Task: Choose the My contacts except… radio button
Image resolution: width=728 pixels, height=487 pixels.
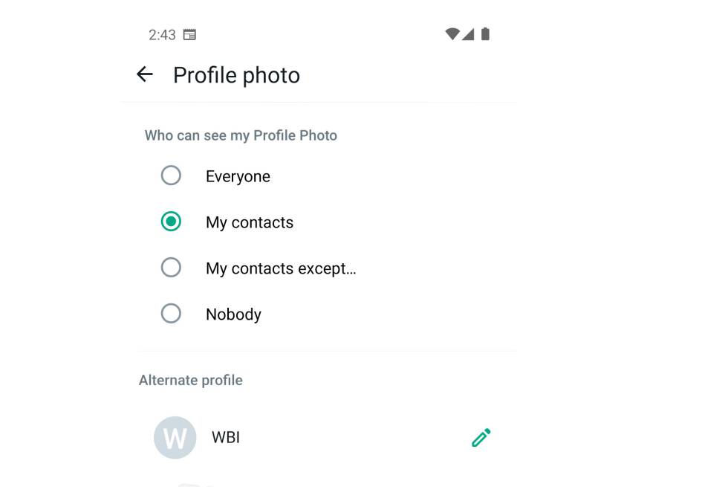Action: click(171, 268)
